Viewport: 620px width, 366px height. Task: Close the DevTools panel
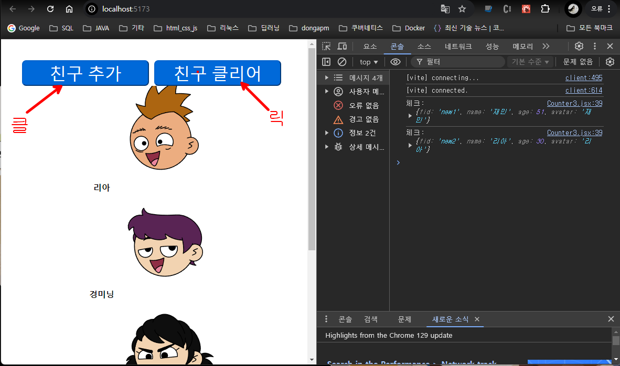pos(610,46)
